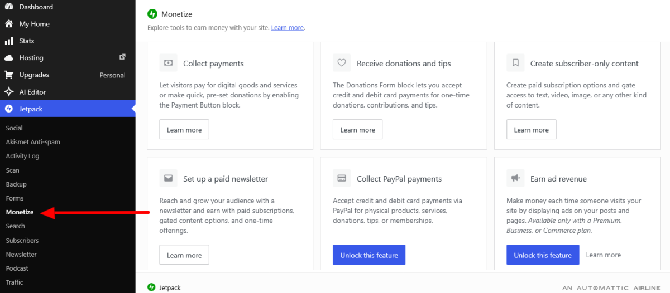Click the Collect payments card title
The image size is (670, 293).
(x=213, y=64)
